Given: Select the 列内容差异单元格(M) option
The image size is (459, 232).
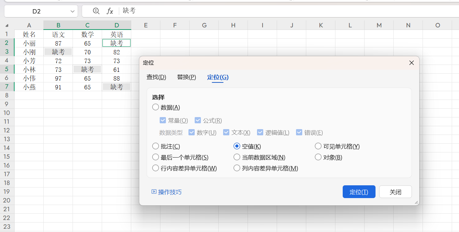Looking at the screenshot, I should [x=237, y=168].
